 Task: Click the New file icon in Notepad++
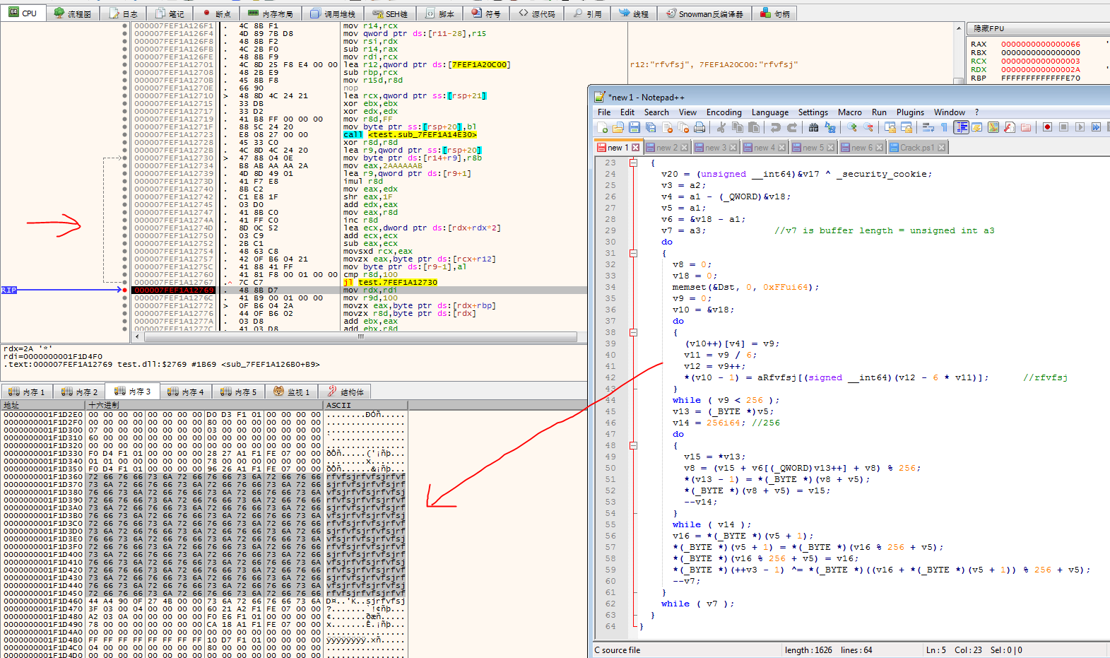(x=602, y=127)
